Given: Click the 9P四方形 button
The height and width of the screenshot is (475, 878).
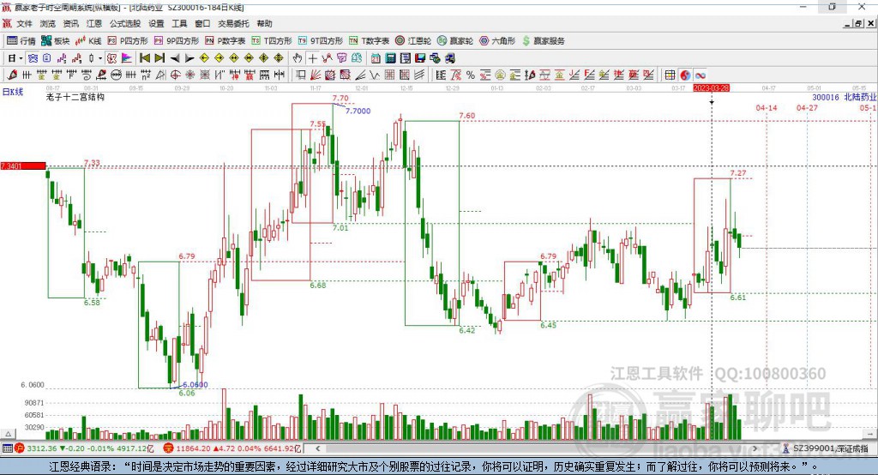Looking at the screenshot, I should point(182,40).
